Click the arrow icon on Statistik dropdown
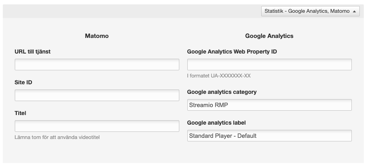 tap(355, 12)
